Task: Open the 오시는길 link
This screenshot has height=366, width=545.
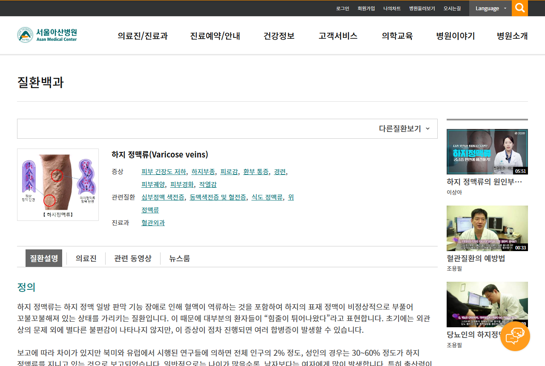Action: 452,9
